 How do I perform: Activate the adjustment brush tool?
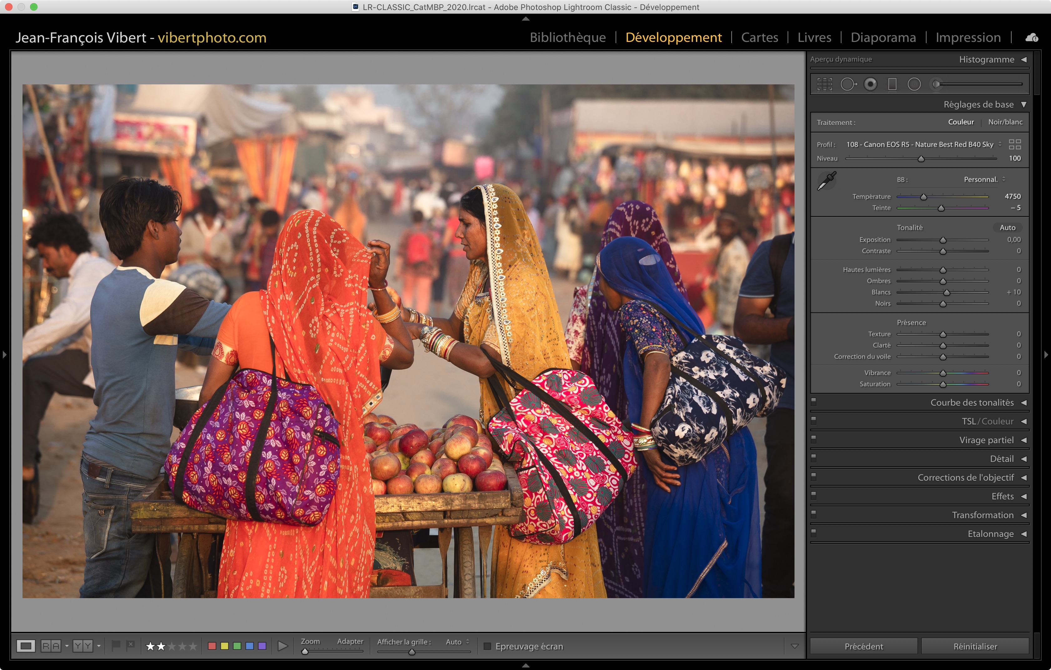click(937, 84)
